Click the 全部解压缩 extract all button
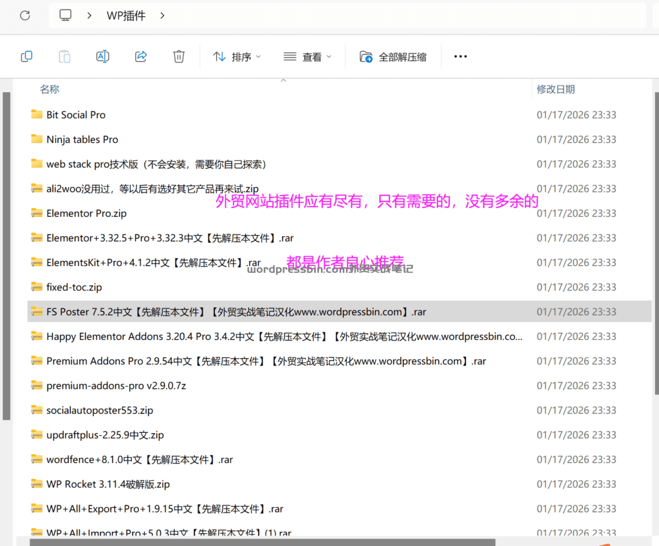 [x=393, y=56]
